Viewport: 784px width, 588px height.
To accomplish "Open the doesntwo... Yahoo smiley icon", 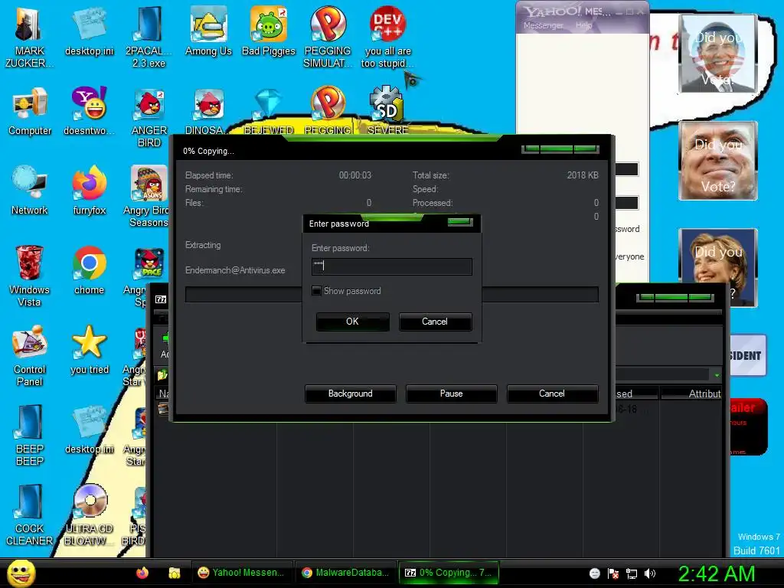I will click(x=89, y=112).
